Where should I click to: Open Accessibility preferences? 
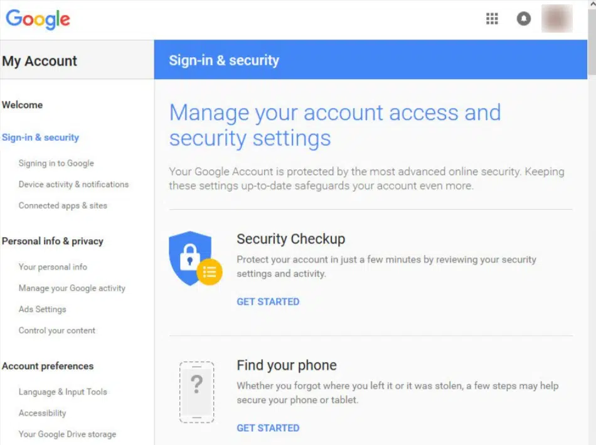point(42,413)
